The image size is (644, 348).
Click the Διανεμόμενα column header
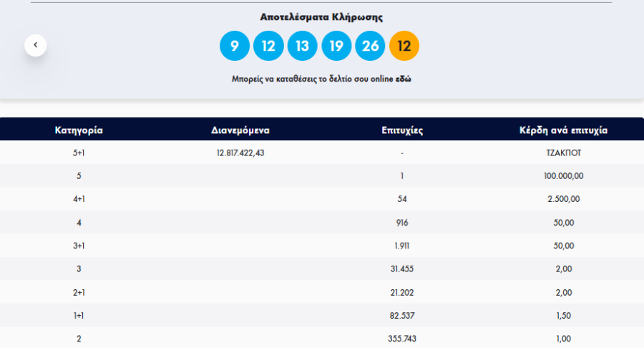point(240,130)
